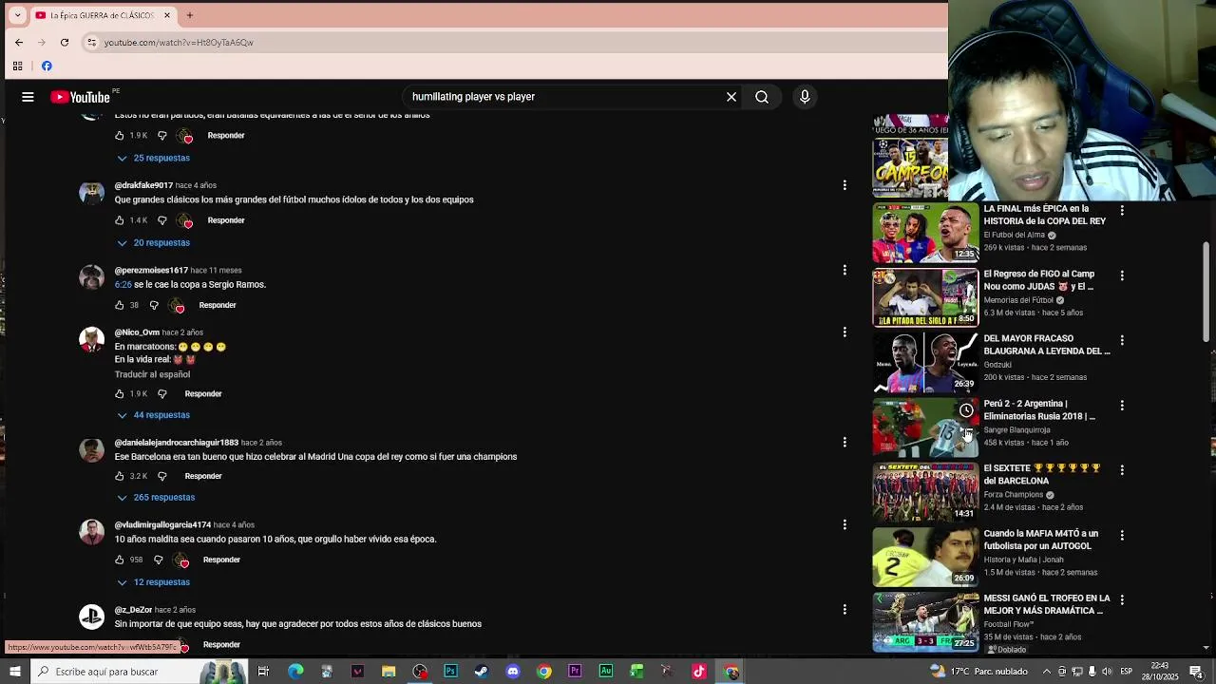Like the comment by @danielalejandrocarchiaguir1883
1216x684 pixels.
pyautogui.click(x=120, y=476)
